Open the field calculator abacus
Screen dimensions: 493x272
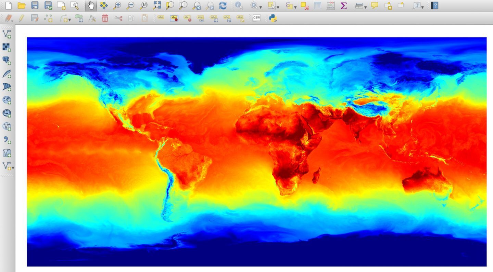tap(331, 5)
